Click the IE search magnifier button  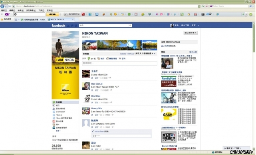[x=251, y=6]
